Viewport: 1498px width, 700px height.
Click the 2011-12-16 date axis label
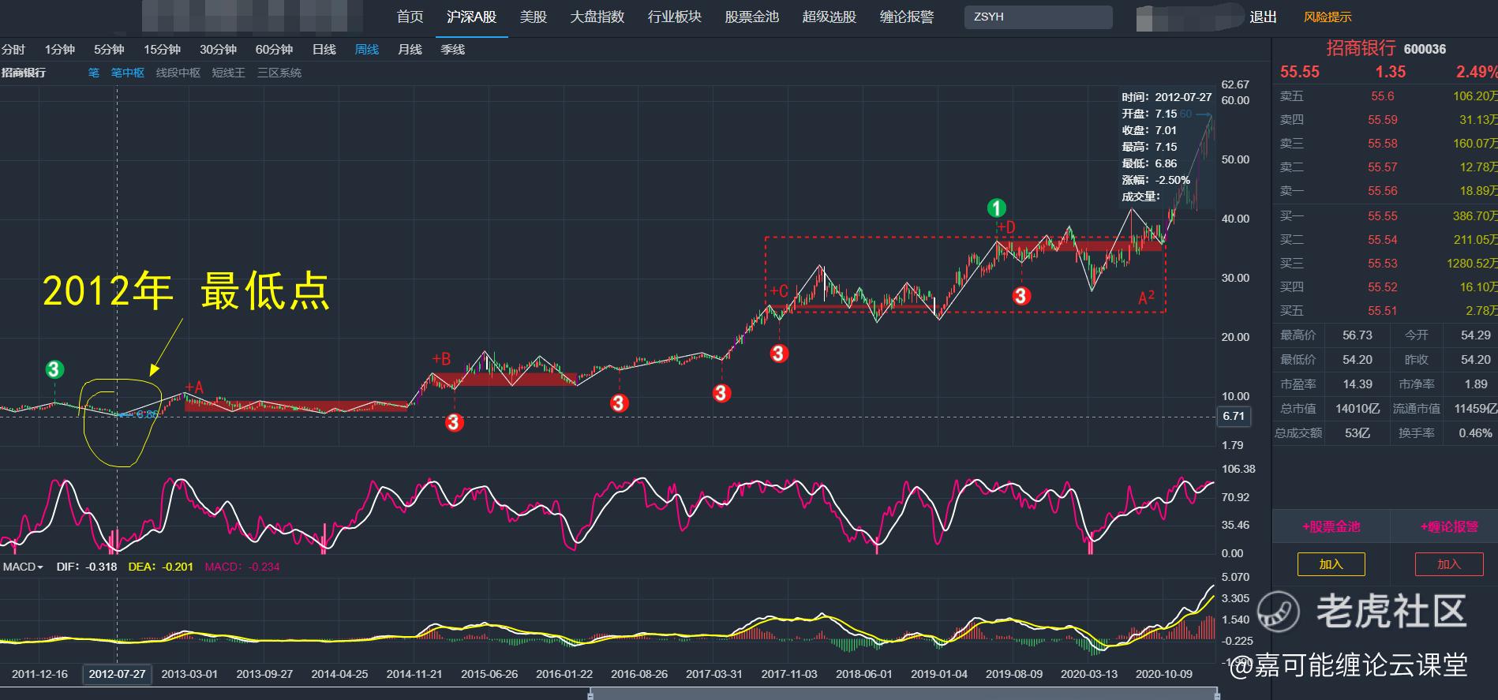point(39,674)
